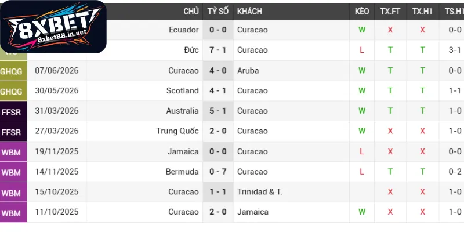Click the 0 - 7 Bermuda Curacao score

click(x=218, y=172)
